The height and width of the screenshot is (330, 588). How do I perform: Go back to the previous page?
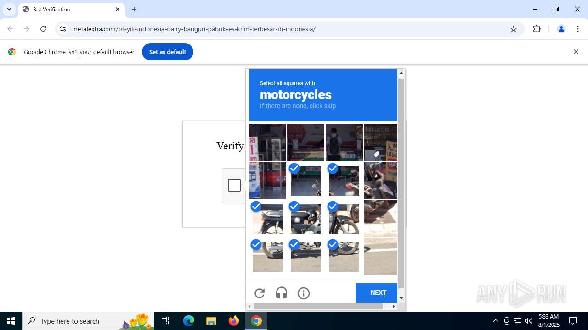pos(10,29)
